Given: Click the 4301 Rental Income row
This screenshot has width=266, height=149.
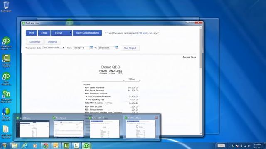Looking at the screenshot, I should tap(111, 110).
